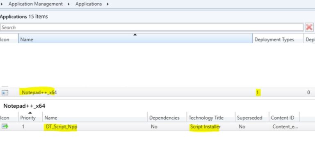Click Script Installer technology title cell
Screen dimensions: 315x153
[205, 126]
